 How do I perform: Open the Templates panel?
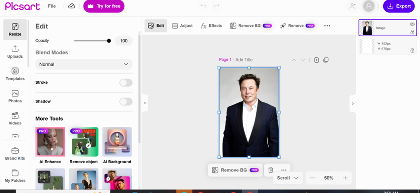click(15, 74)
